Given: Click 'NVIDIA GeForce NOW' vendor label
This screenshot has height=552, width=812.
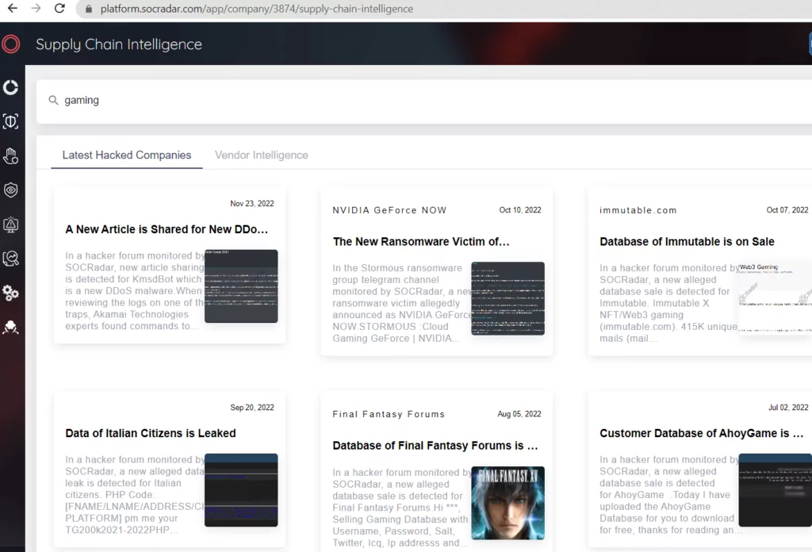Looking at the screenshot, I should [389, 210].
